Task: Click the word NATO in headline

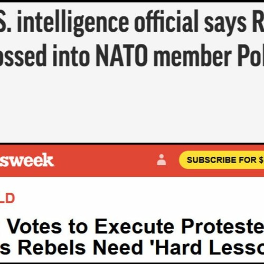Action: click(121, 55)
